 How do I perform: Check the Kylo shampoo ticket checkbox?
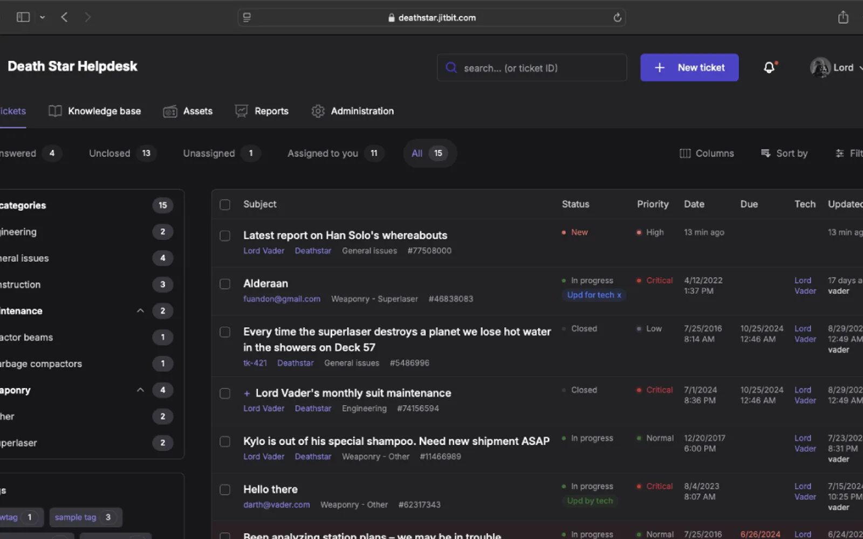[225, 441]
